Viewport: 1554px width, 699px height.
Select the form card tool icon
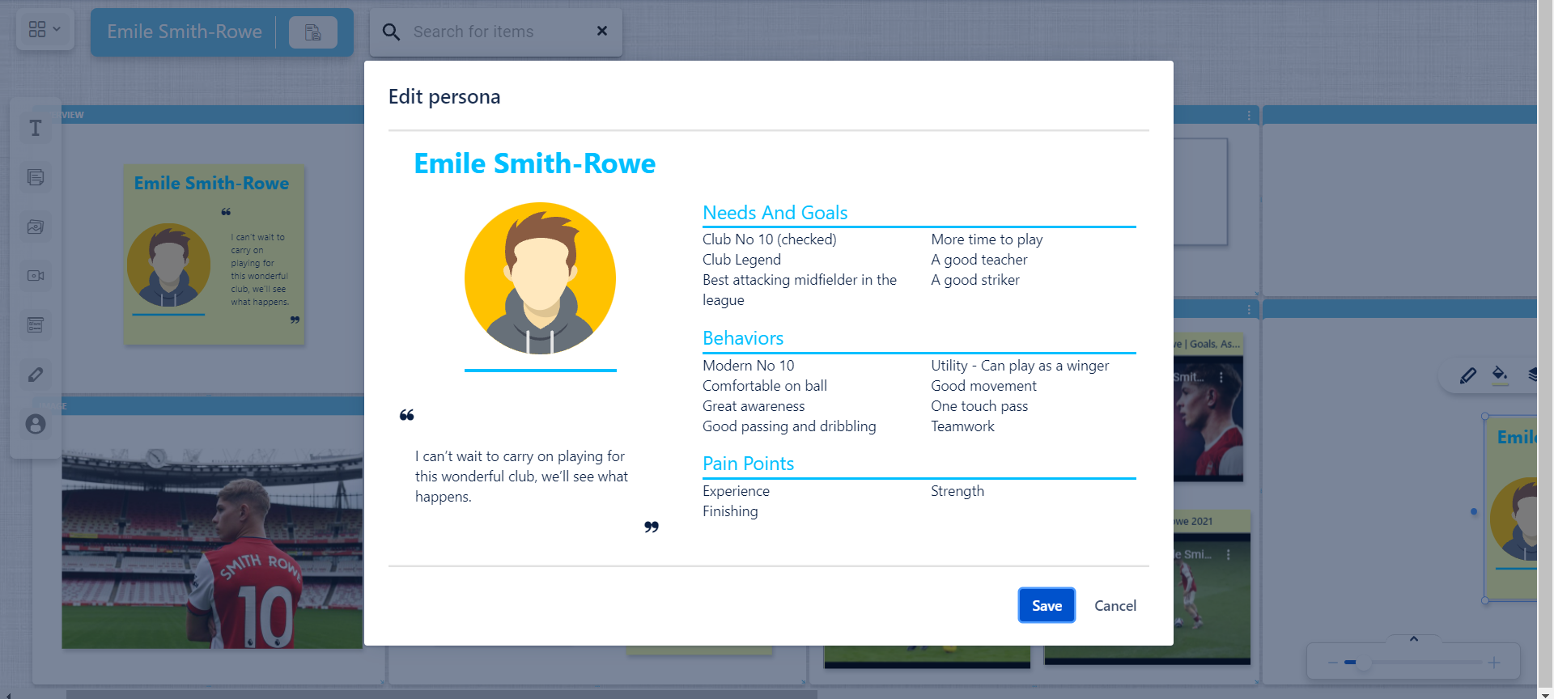[x=36, y=325]
